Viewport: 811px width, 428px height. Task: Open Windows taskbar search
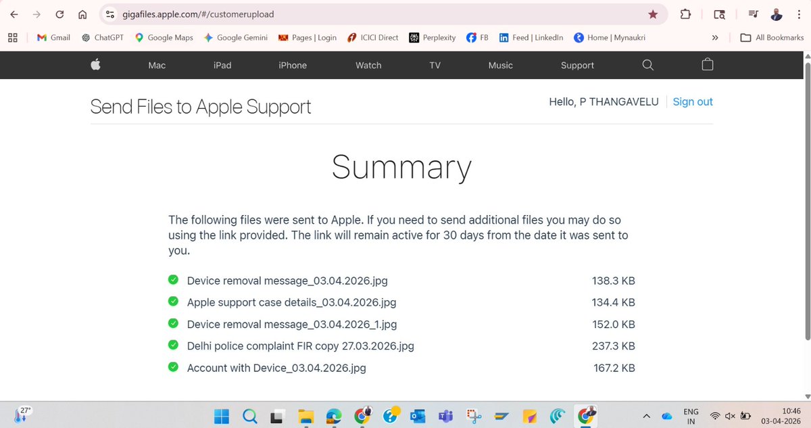(249, 415)
